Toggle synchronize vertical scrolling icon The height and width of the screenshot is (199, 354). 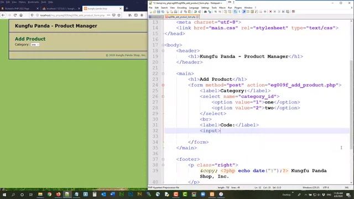click(225, 12)
